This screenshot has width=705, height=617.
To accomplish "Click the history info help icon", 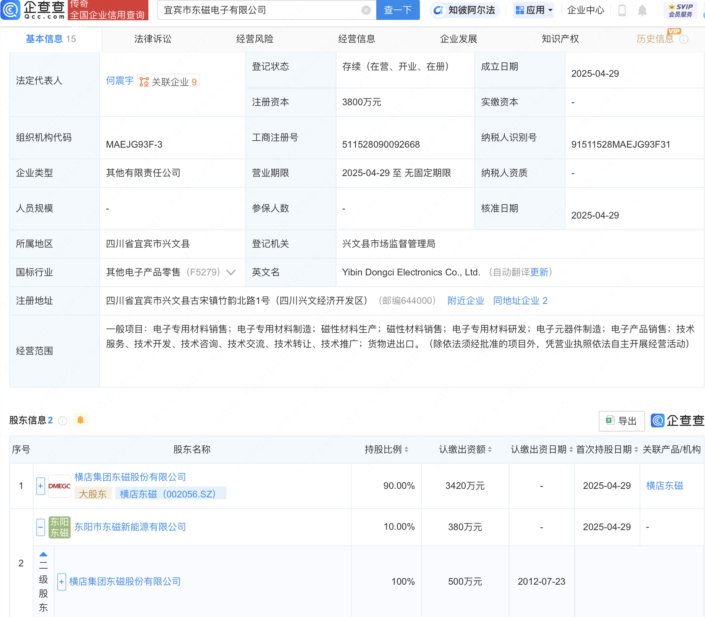I will (x=684, y=39).
